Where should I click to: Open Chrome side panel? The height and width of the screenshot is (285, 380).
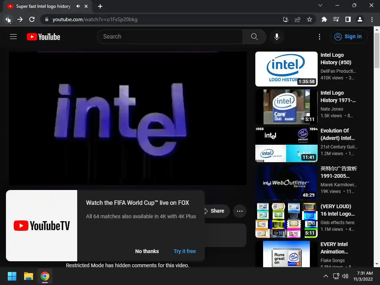coord(348,19)
